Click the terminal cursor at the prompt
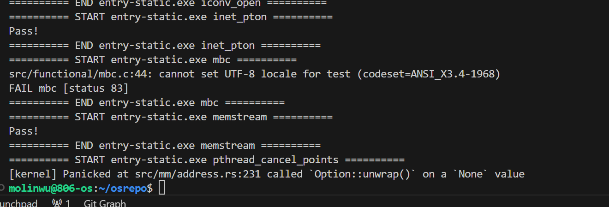 coord(161,188)
